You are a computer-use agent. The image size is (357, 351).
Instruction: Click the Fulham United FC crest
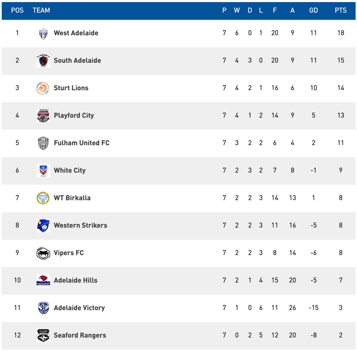[x=43, y=143]
